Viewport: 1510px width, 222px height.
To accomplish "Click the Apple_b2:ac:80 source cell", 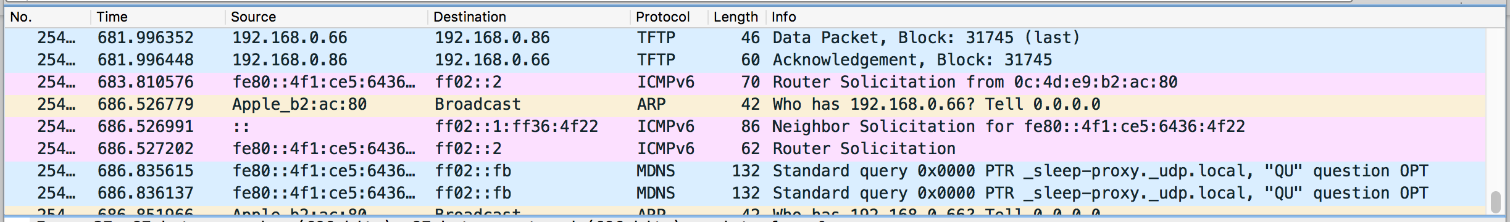I will pos(299,104).
